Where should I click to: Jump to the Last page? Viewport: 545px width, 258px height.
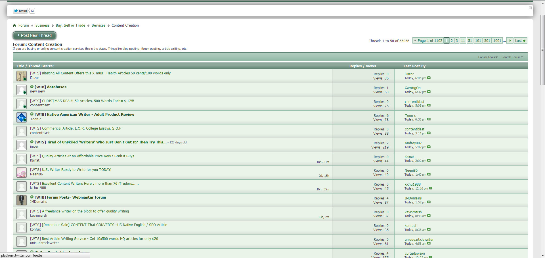pos(520,40)
